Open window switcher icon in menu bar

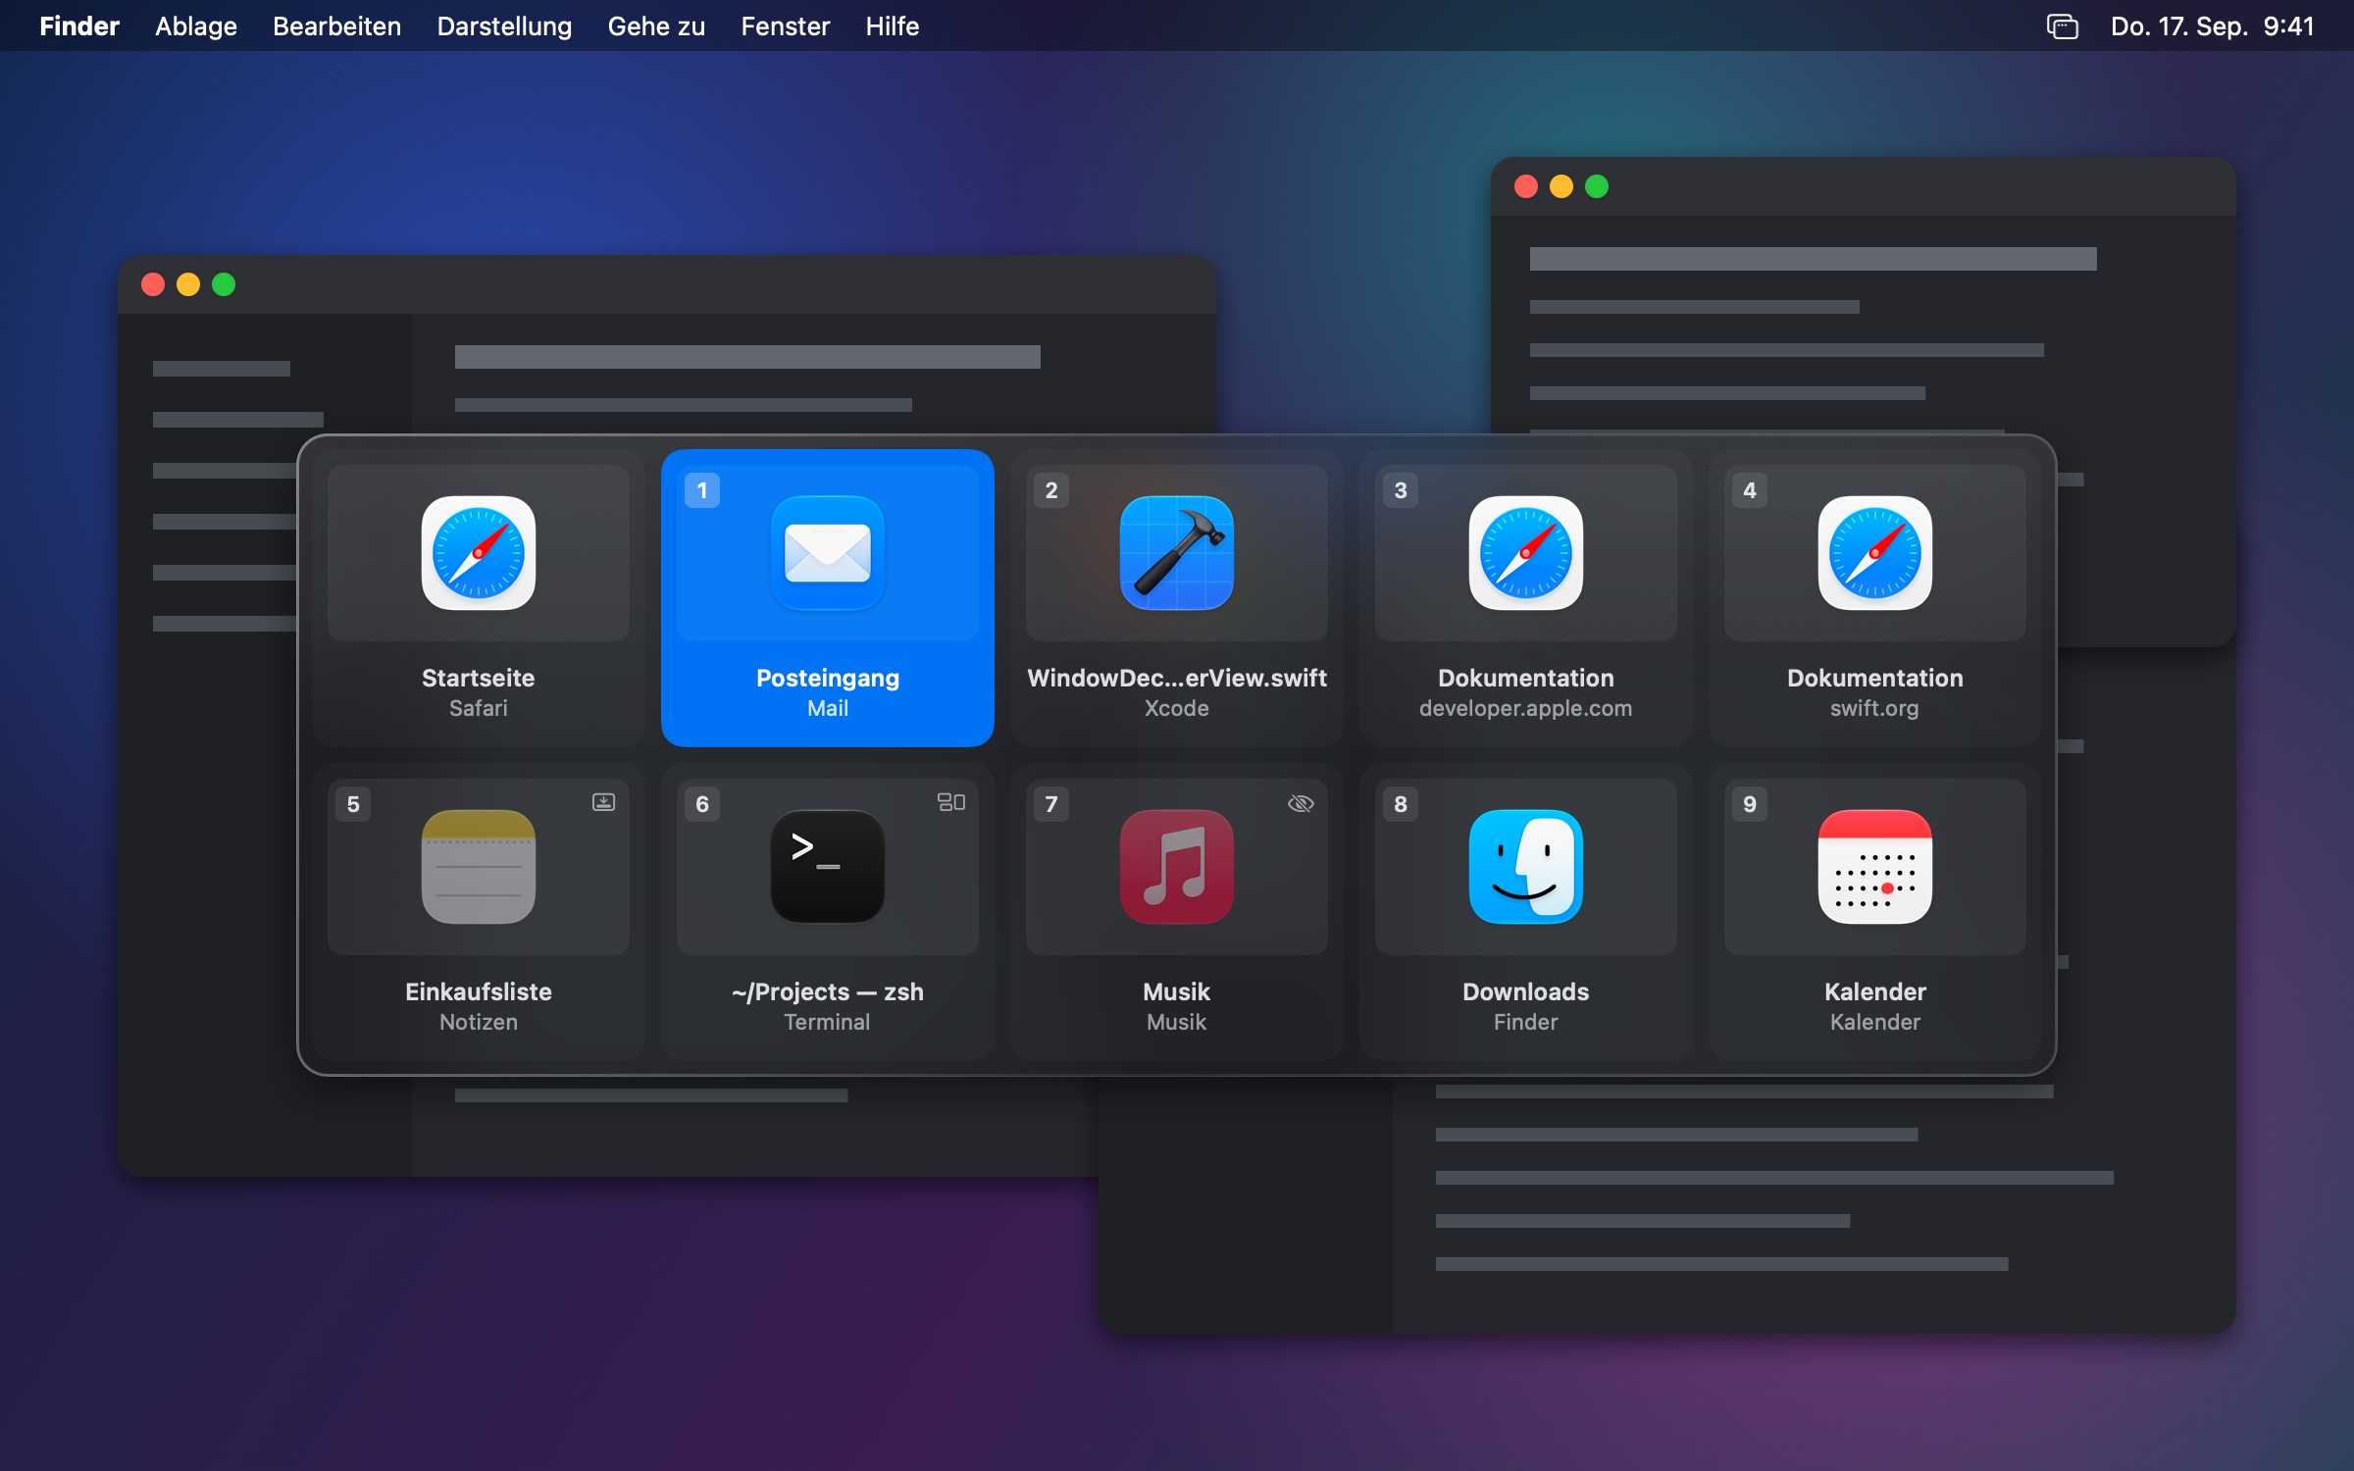click(x=2063, y=26)
